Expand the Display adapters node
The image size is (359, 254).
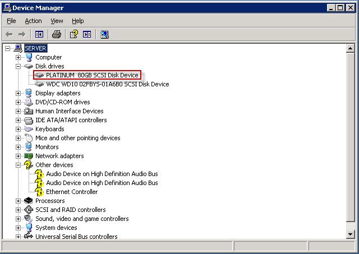click(x=19, y=93)
